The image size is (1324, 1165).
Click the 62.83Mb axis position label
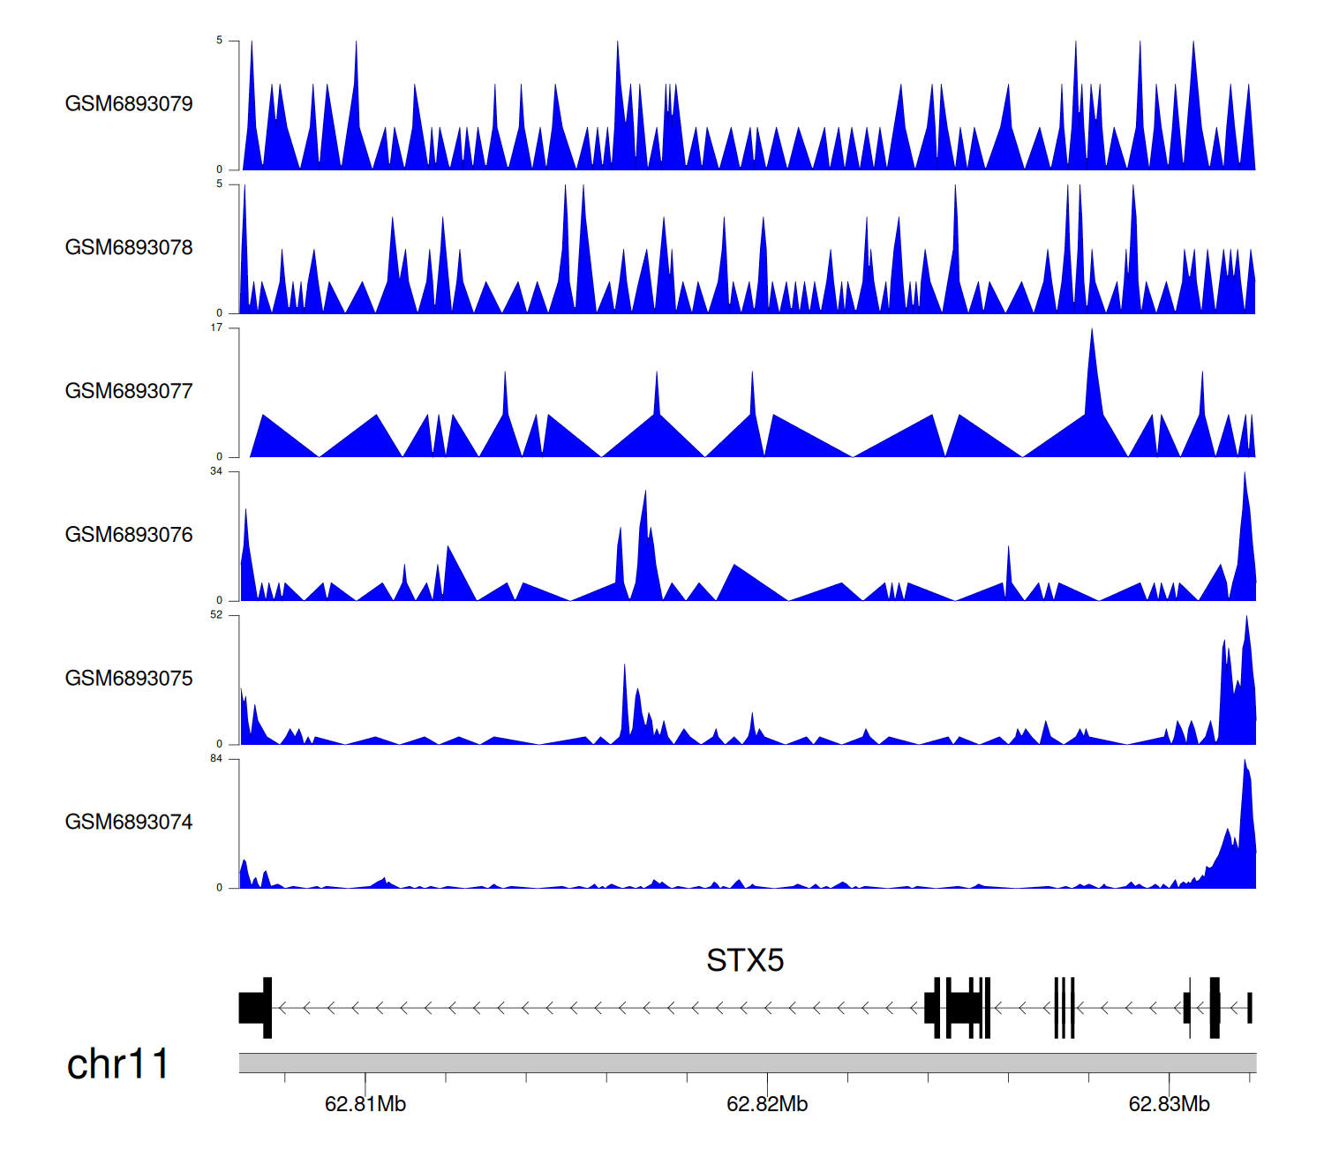[x=1169, y=1104]
